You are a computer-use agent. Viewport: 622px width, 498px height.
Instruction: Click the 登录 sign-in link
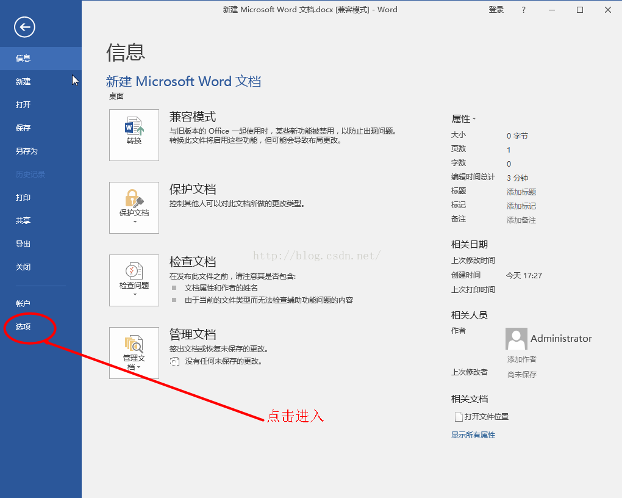pos(496,10)
